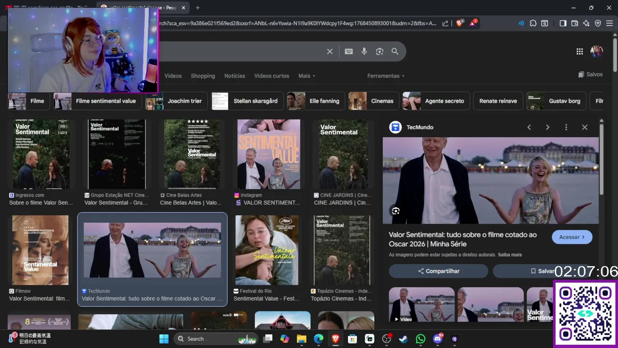Open the Brave VPN shield icon
The width and height of the screenshot is (618, 348).
598,23
